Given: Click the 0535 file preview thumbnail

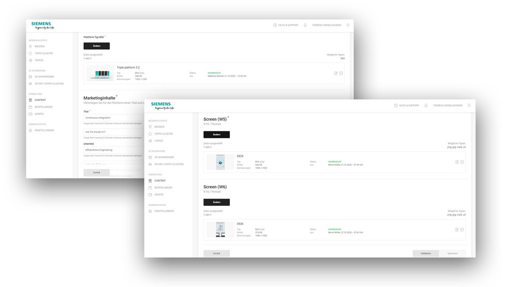Looking at the screenshot, I should pos(220,162).
